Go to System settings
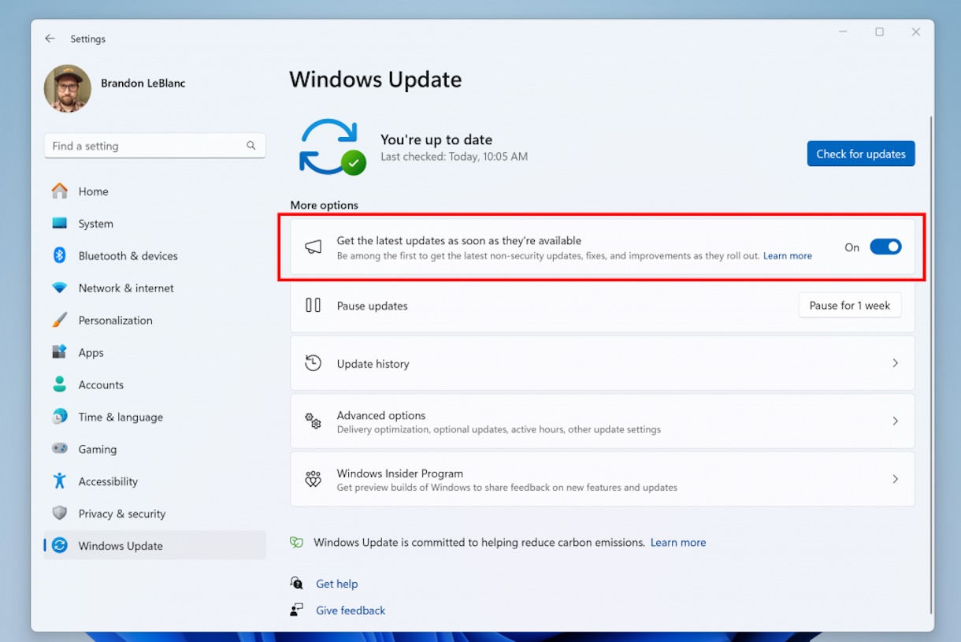 tap(96, 224)
